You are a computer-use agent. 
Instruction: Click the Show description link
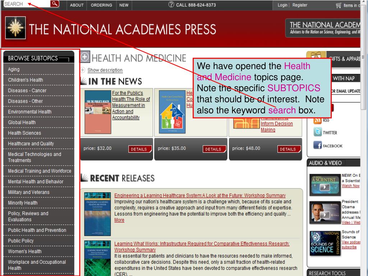tap(105, 70)
